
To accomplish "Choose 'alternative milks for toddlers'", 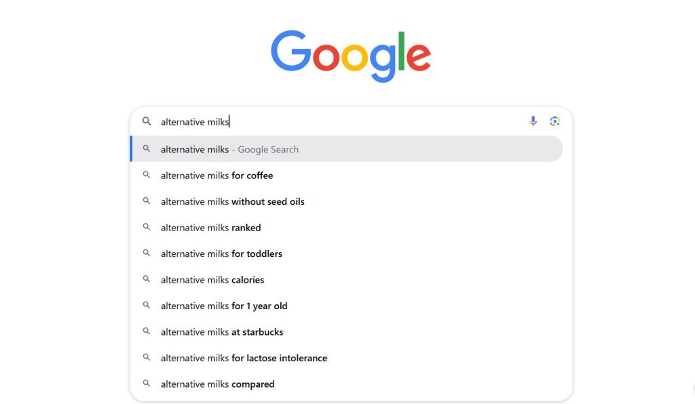I will click(221, 254).
